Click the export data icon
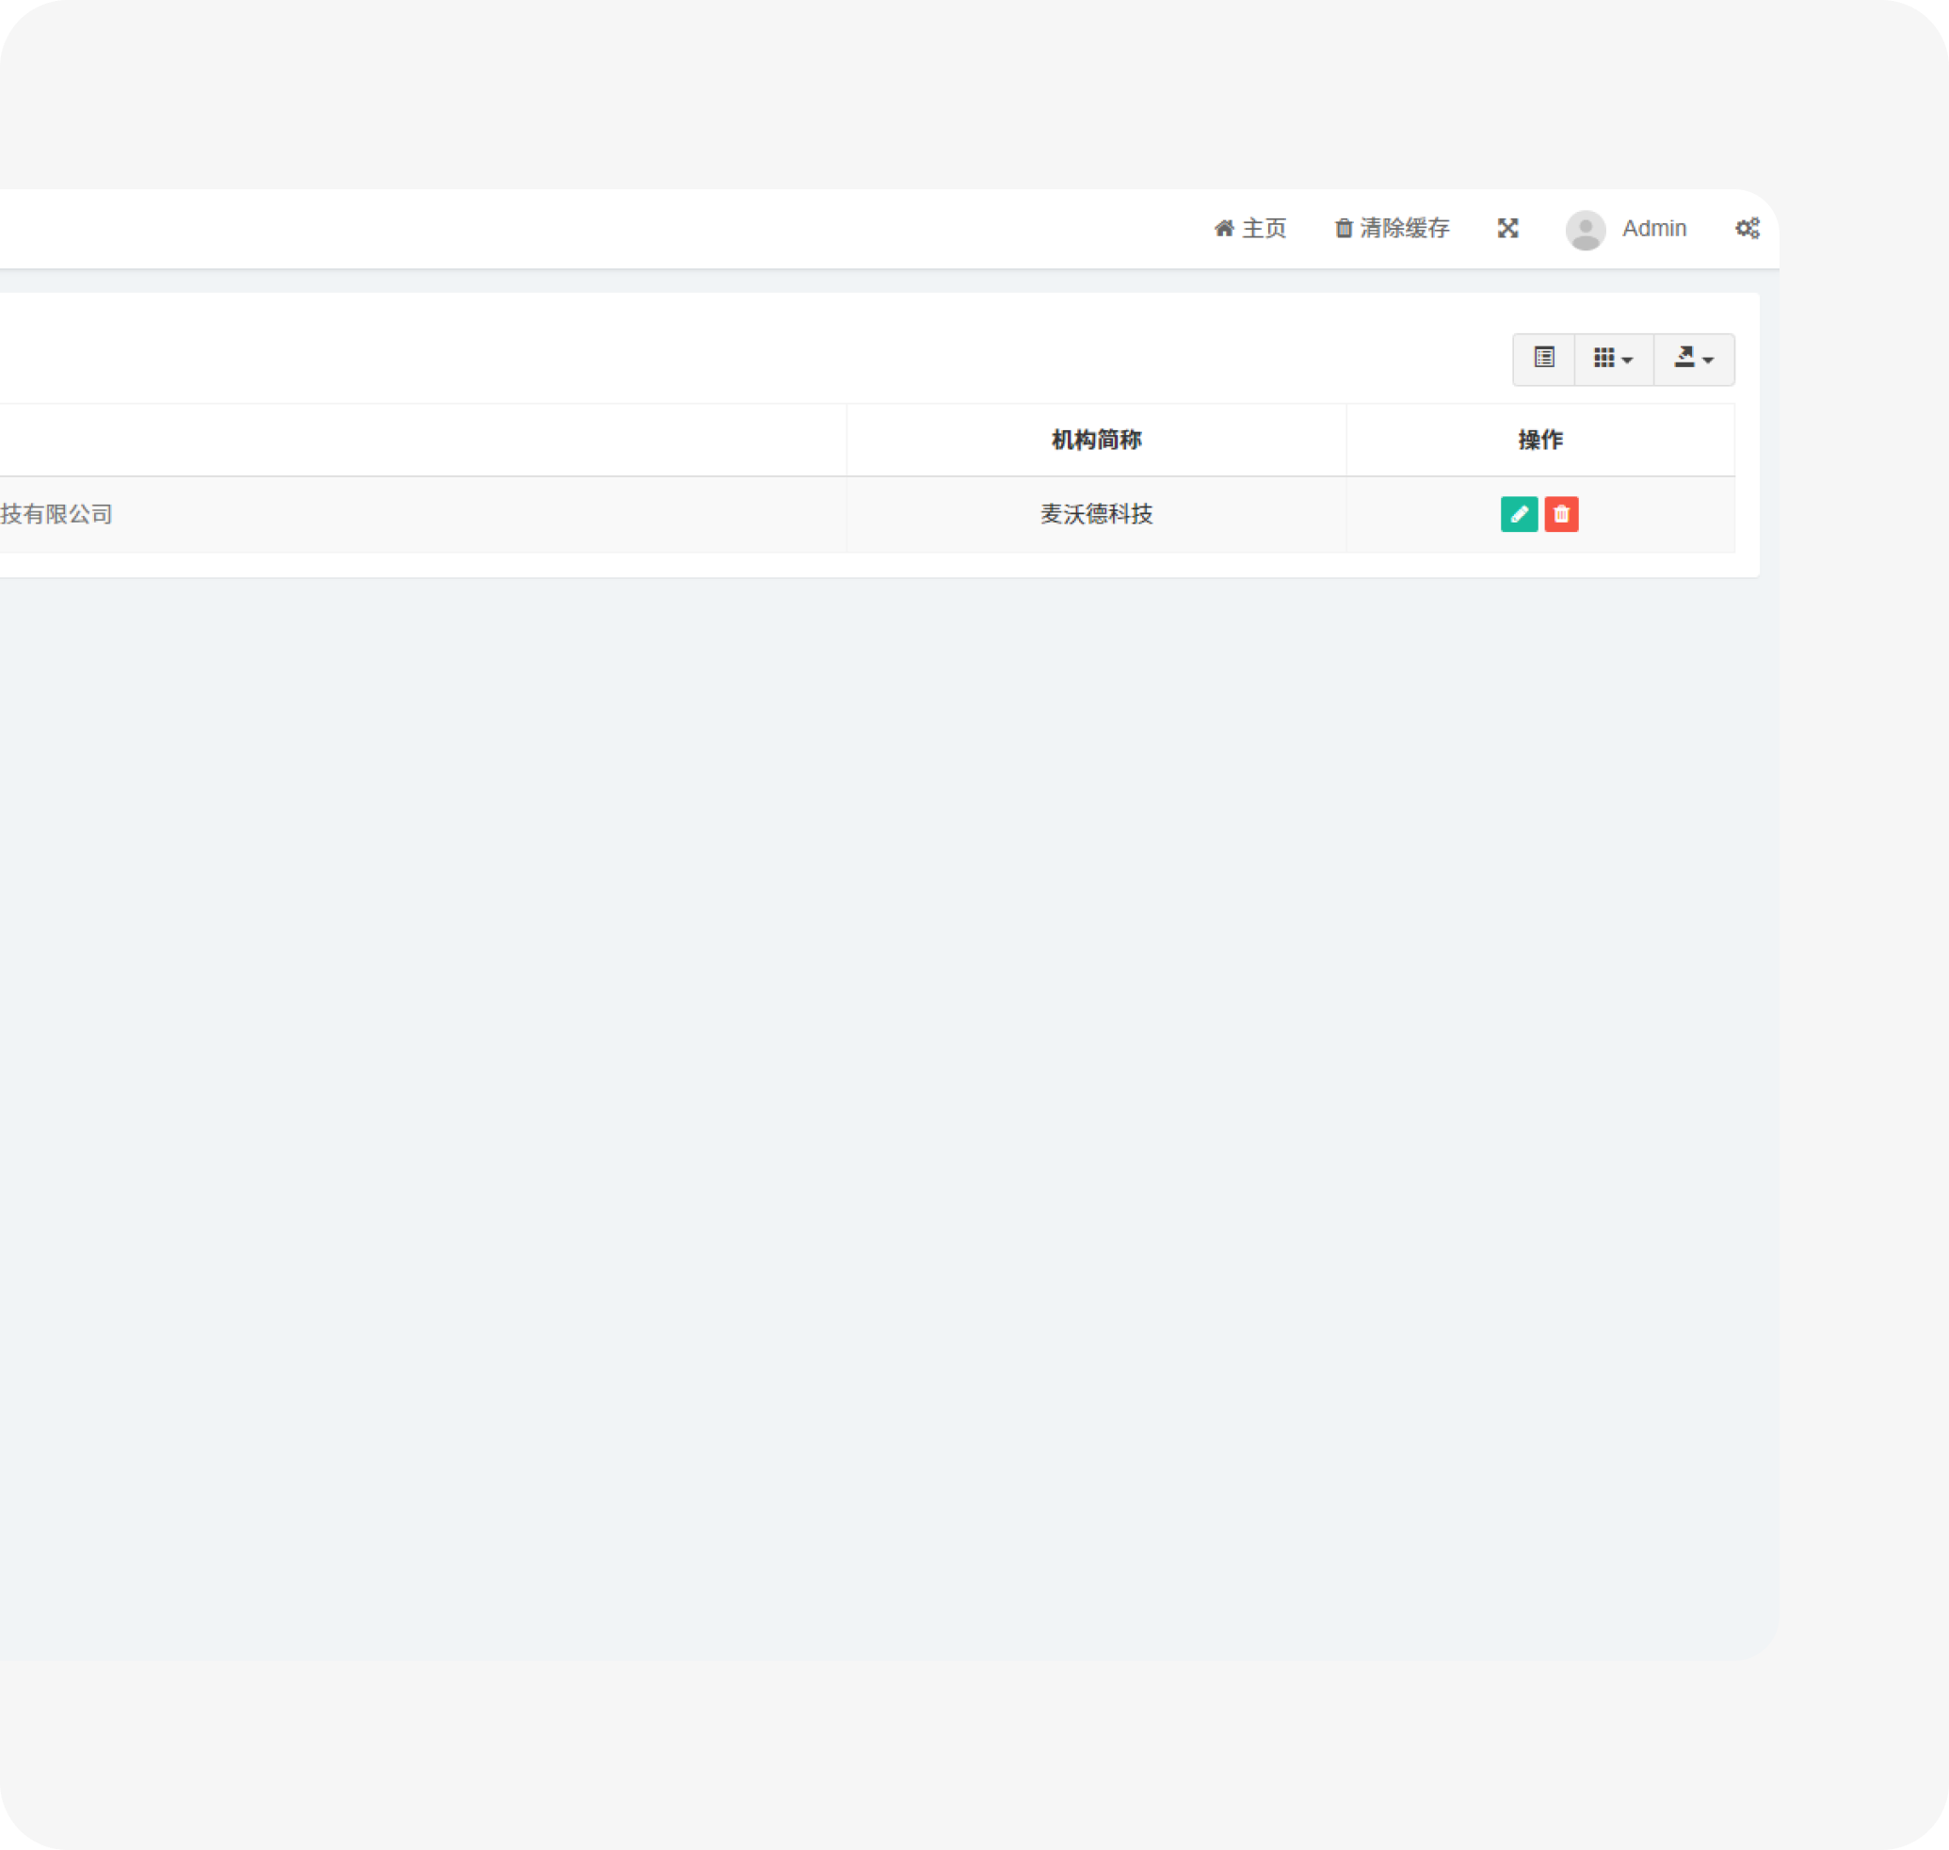Screen dimensions: 1949x1850 (x=1683, y=358)
